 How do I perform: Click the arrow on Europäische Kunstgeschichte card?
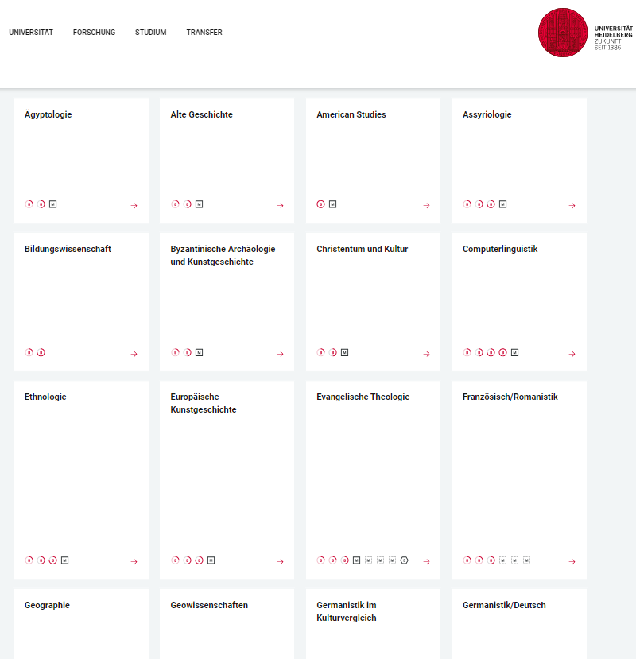[280, 561]
